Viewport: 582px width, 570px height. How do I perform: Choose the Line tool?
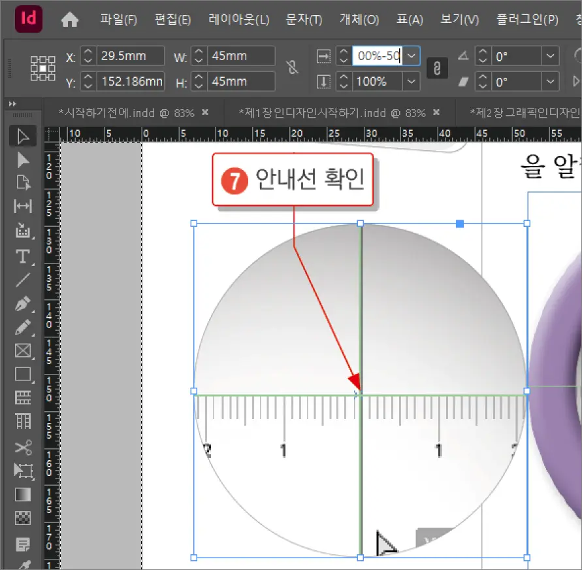pos(23,280)
